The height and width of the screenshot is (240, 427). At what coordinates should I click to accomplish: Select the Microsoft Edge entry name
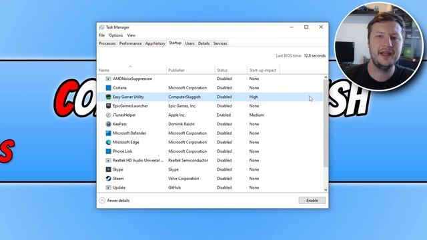tap(126, 142)
